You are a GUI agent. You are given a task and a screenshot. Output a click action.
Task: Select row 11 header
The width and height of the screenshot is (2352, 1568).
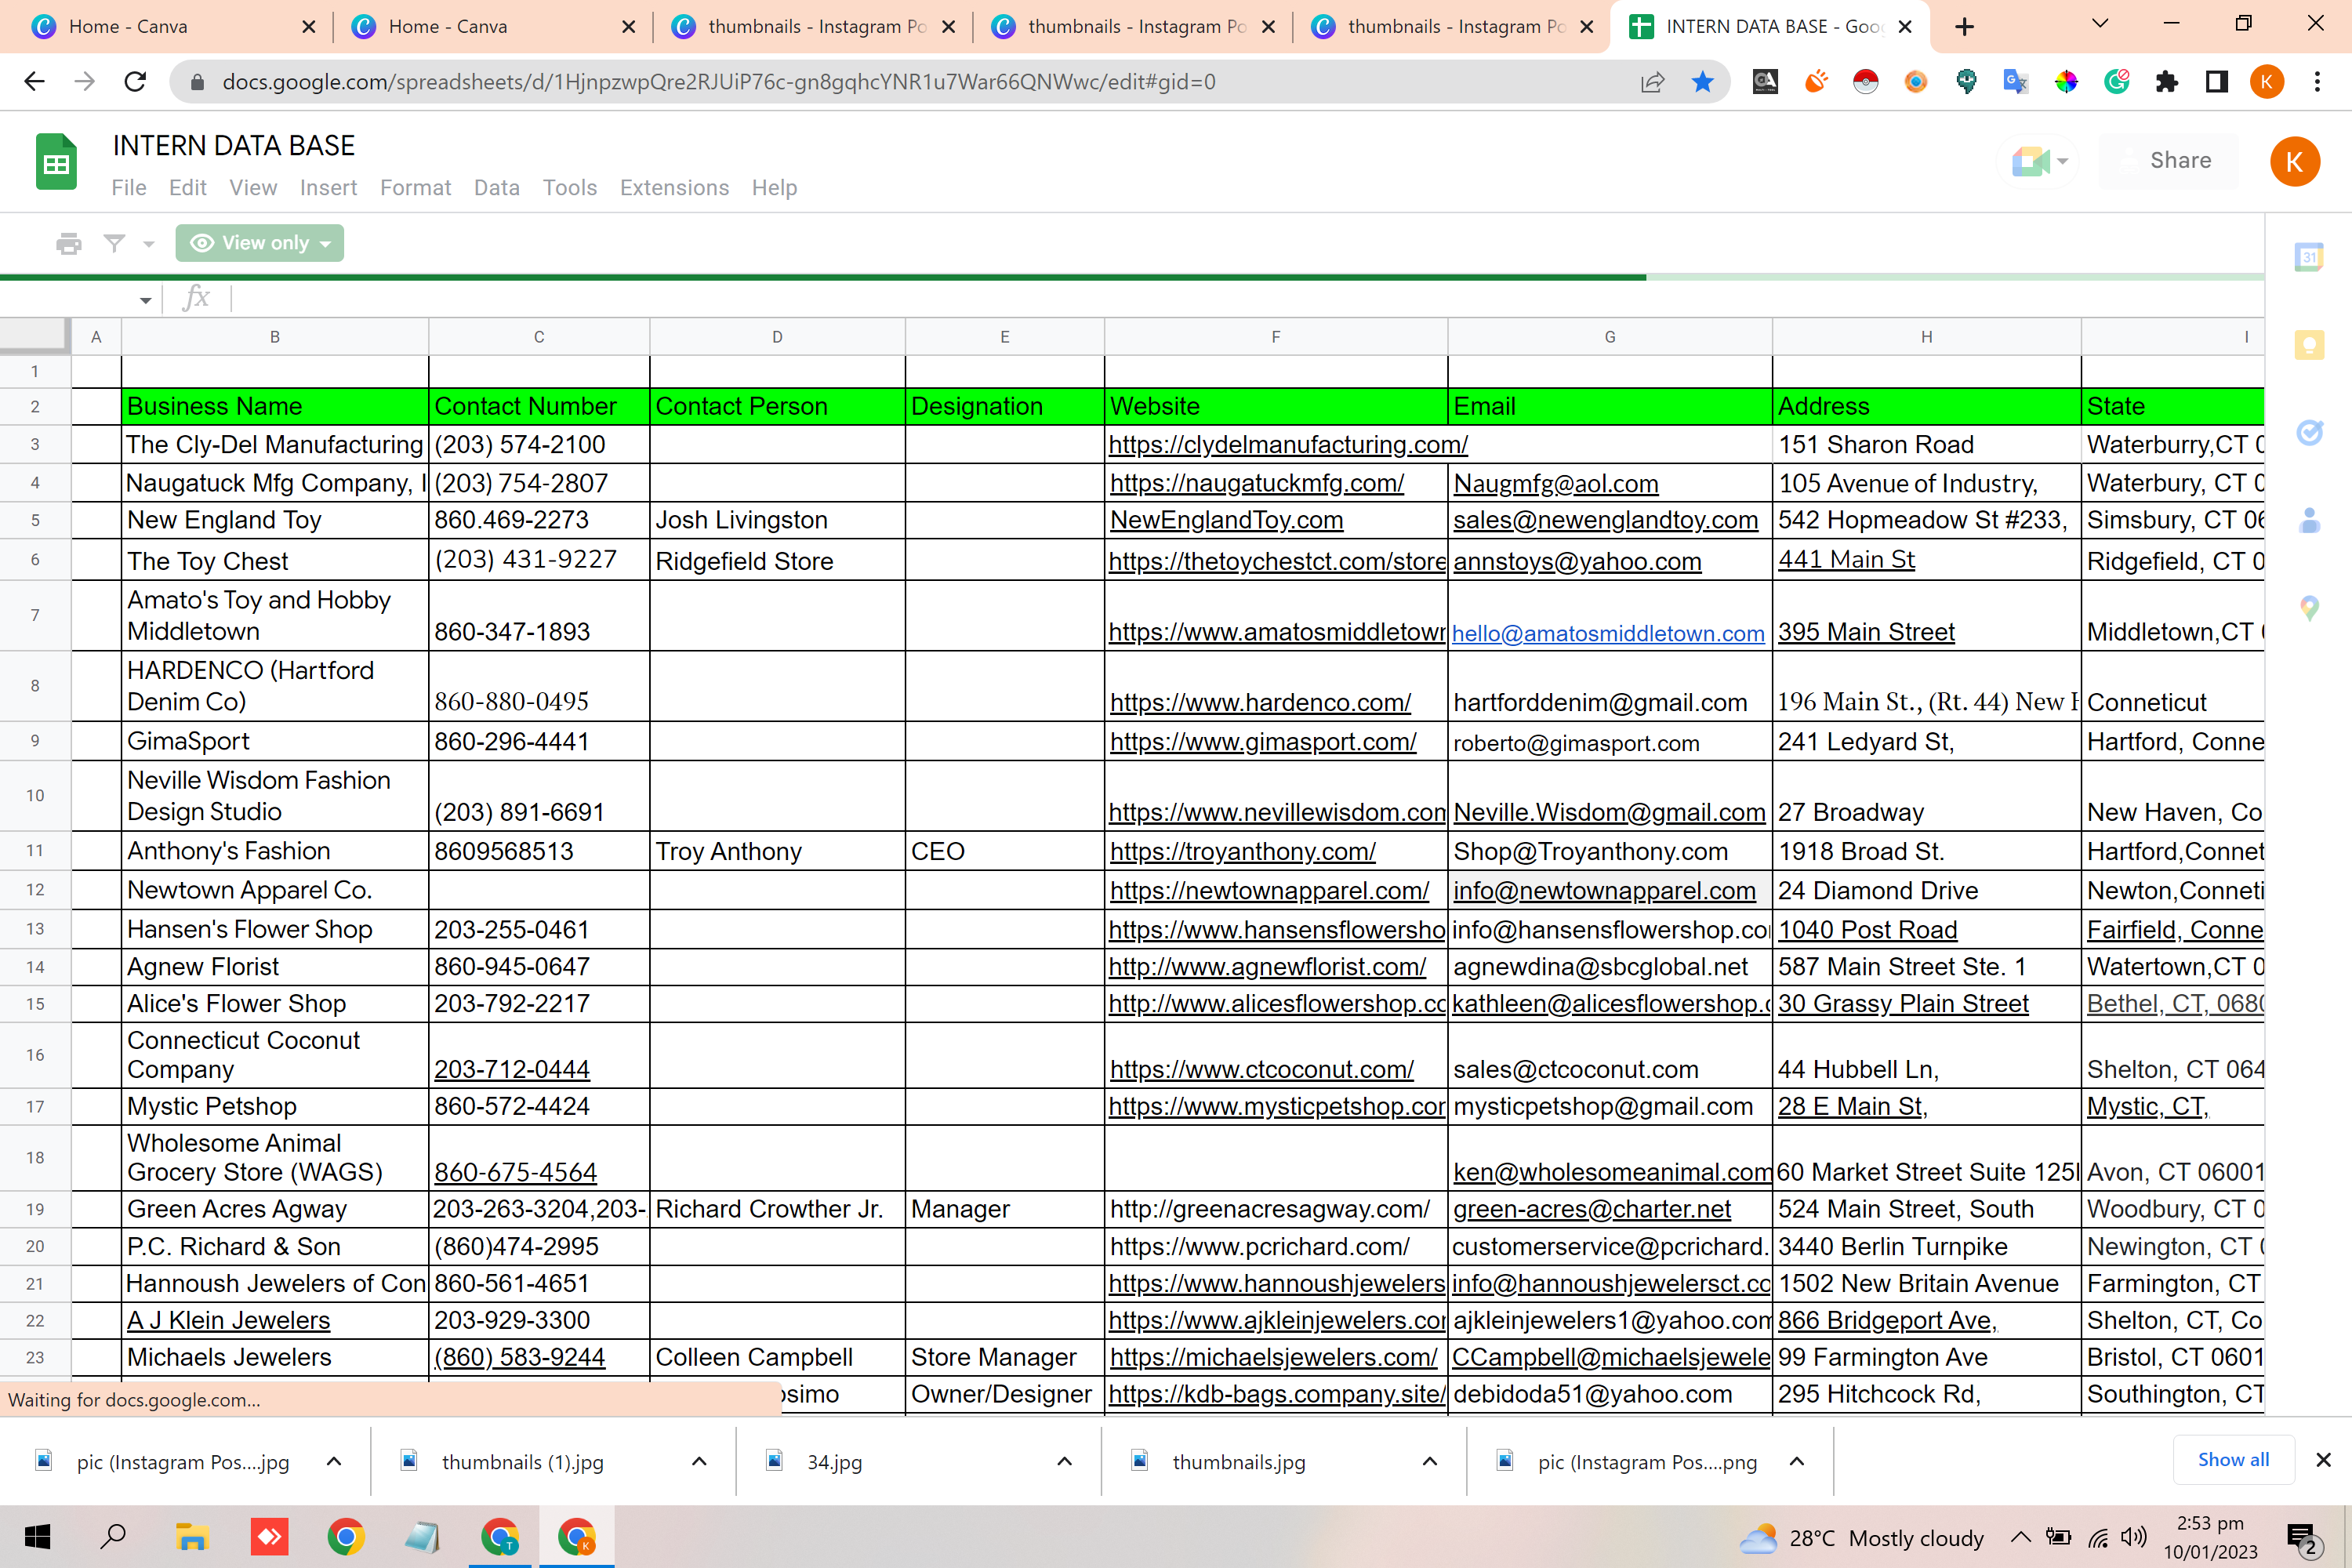click(x=35, y=851)
